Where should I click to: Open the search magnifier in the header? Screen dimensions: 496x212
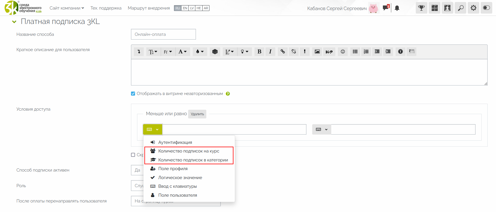tap(461, 8)
